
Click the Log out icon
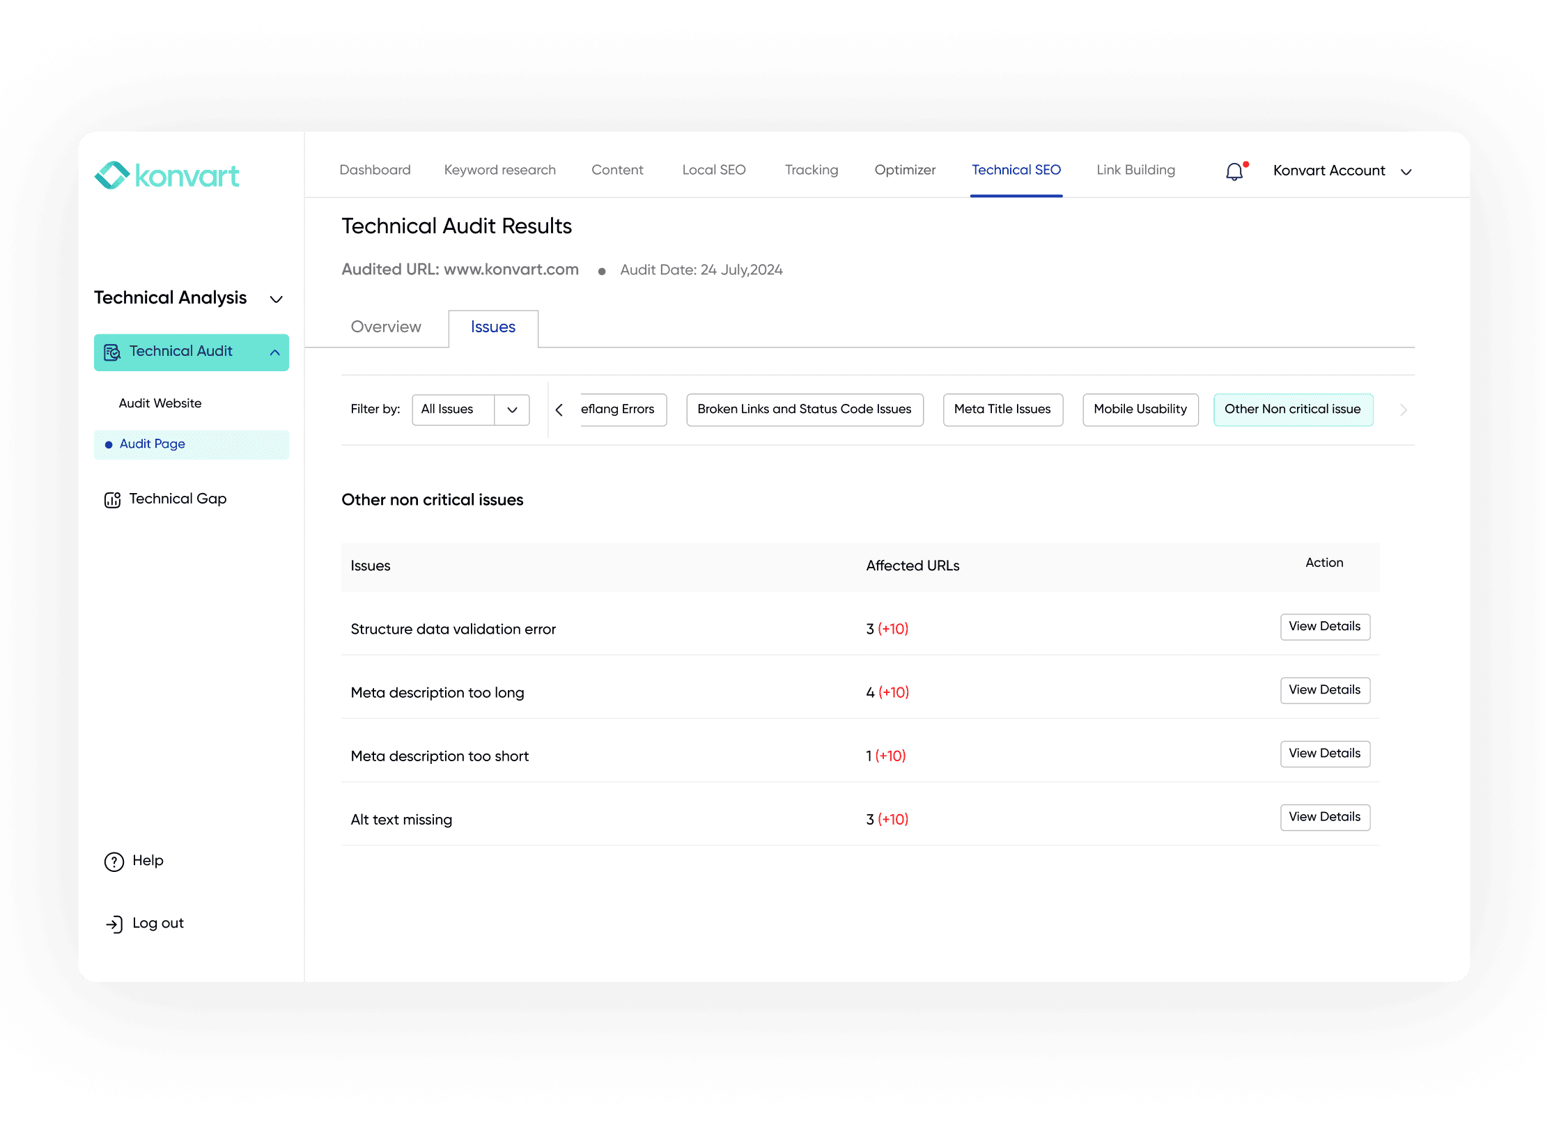point(114,923)
